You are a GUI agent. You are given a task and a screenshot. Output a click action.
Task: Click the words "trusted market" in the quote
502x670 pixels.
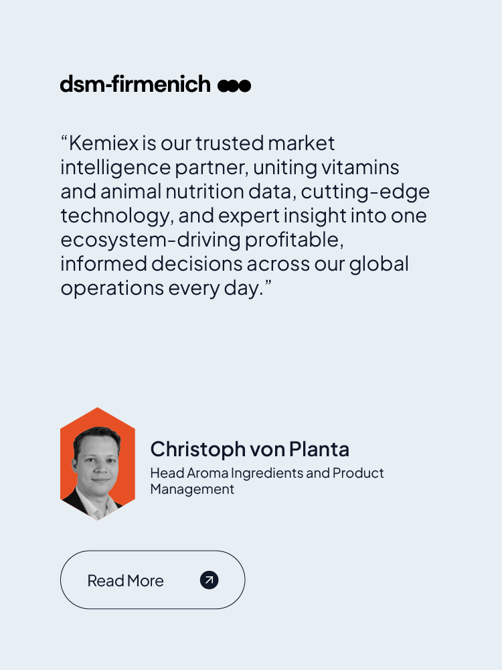(265, 143)
